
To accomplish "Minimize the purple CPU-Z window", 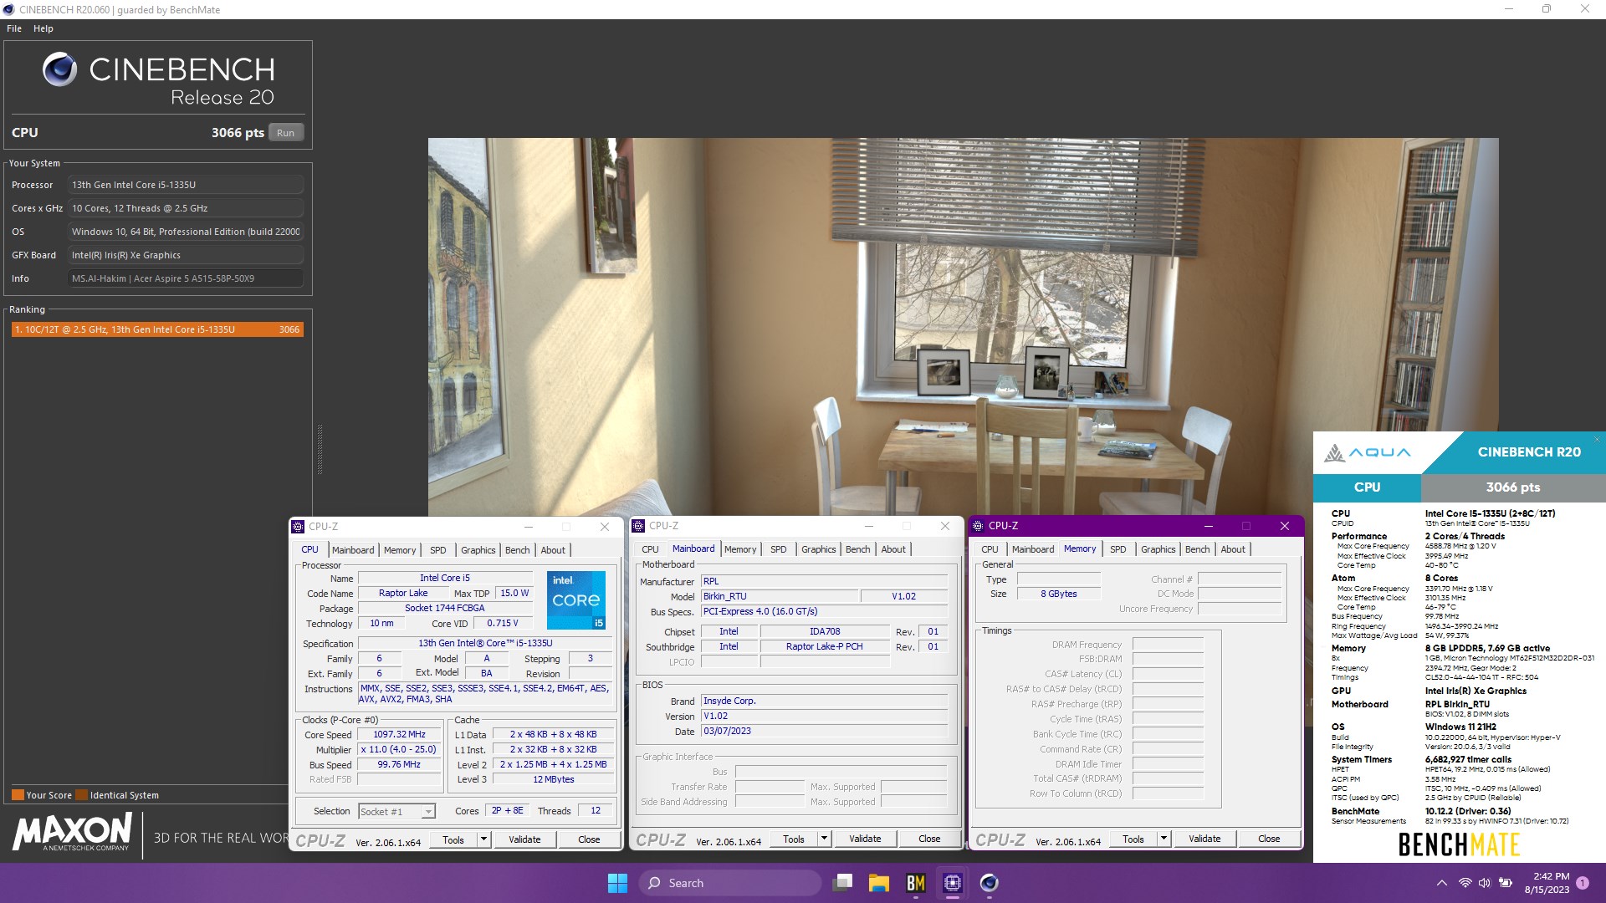I will click(1209, 526).
